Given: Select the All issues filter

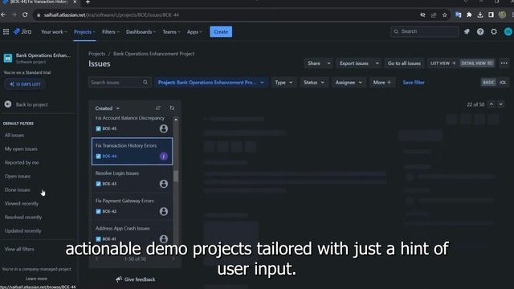Looking at the screenshot, I should tap(14, 135).
